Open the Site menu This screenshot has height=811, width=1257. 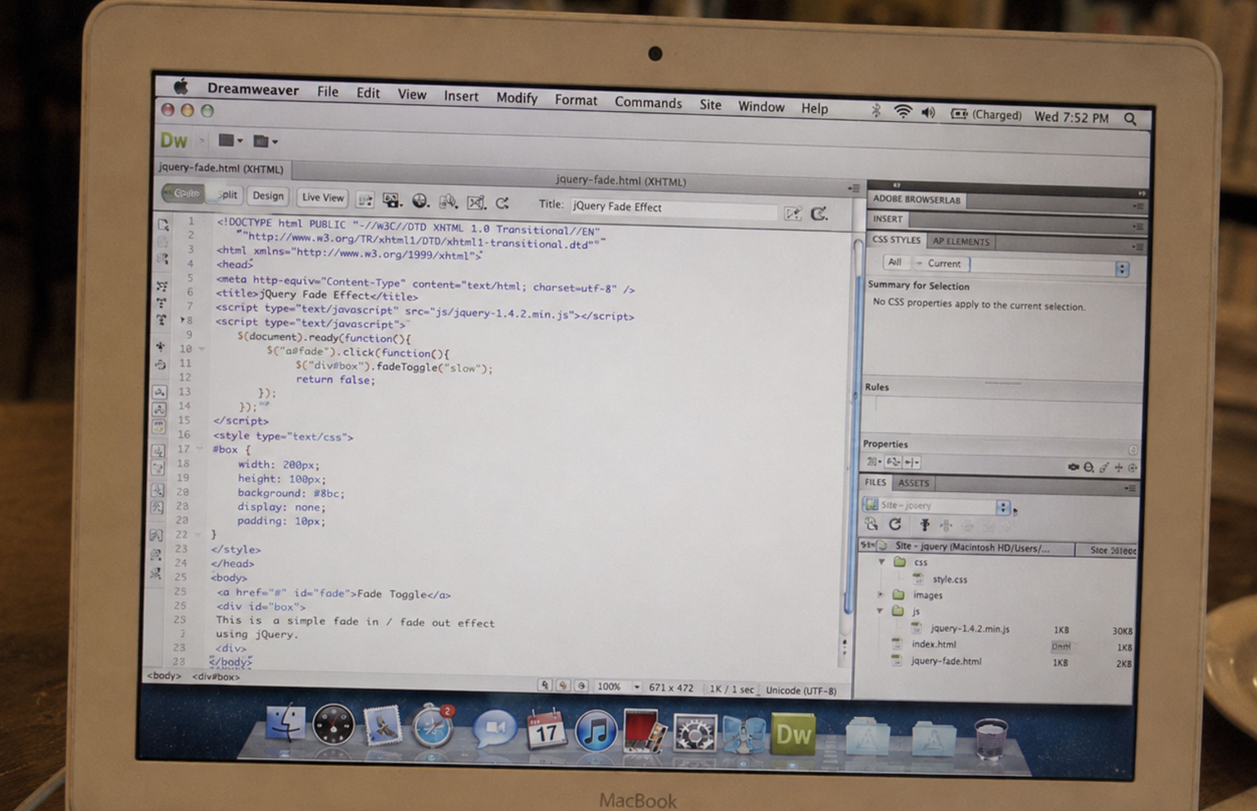(x=710, y=105)
